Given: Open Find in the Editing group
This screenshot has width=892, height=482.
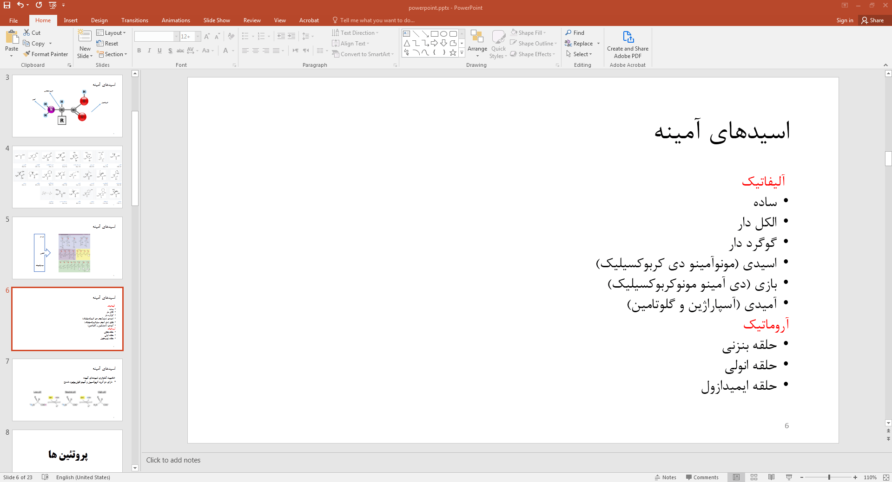Looking at the screenshot, I should tap(575, 33).
